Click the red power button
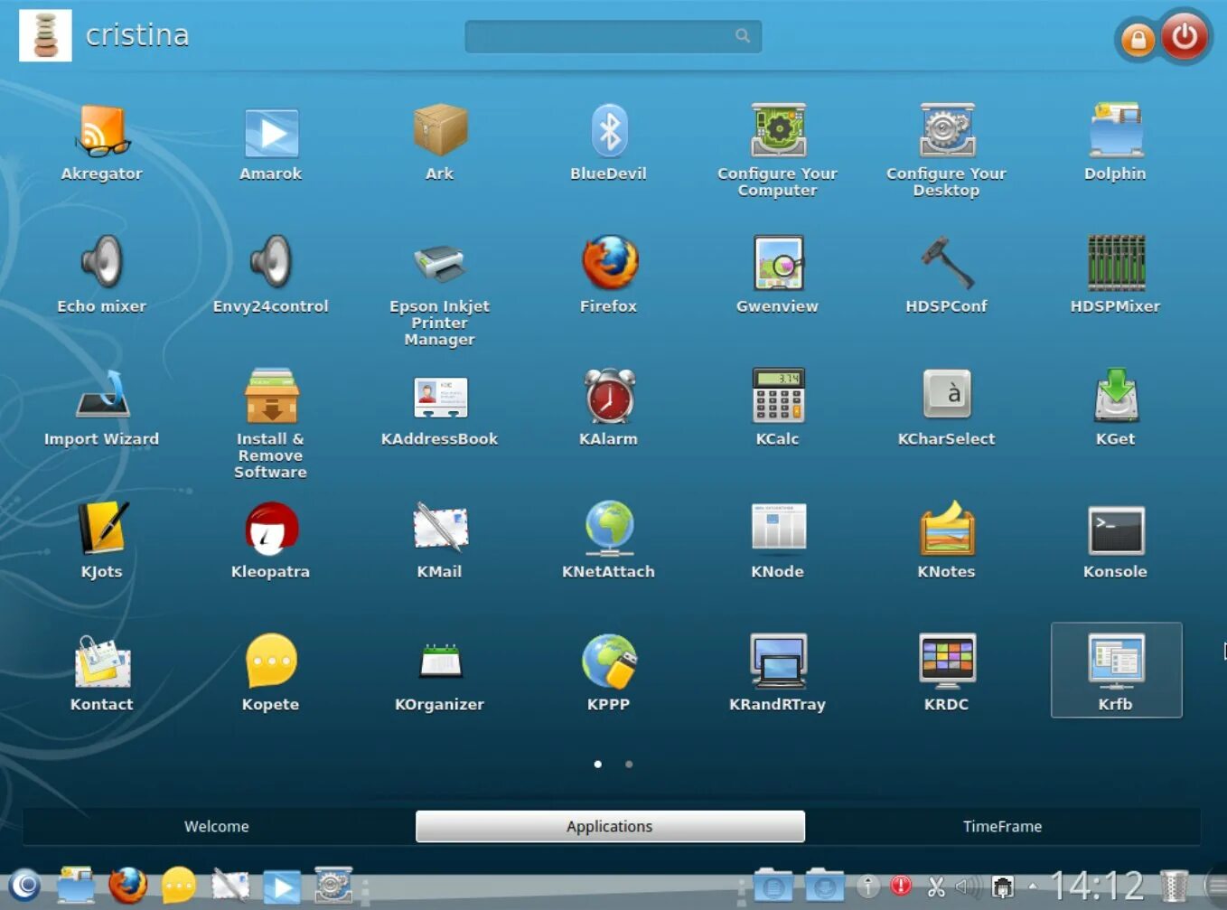The image size is (1227, 910). pyautogui.click(x=1185, y=37)
